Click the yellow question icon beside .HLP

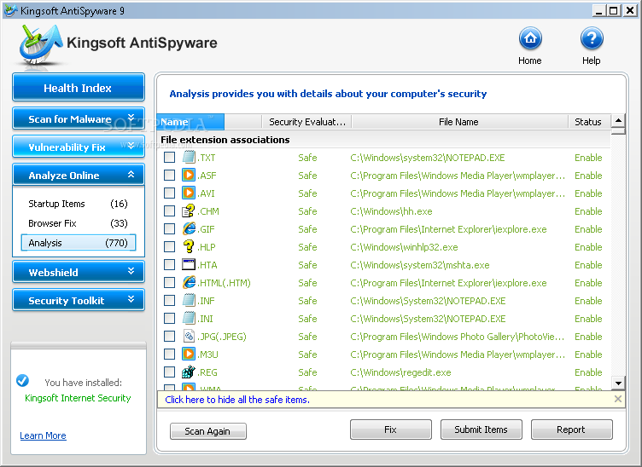pos(189,247)
